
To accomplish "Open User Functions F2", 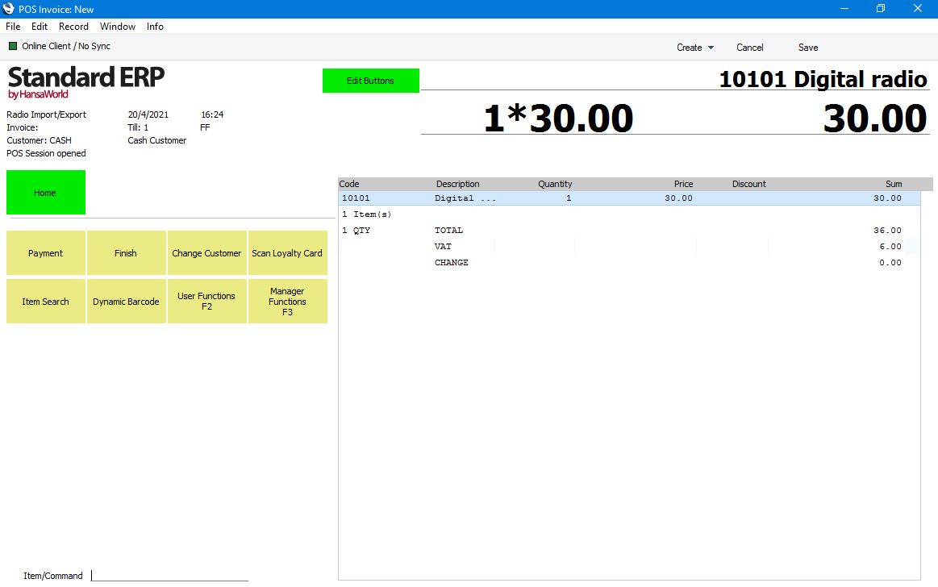I will click(x=207, y=302).
